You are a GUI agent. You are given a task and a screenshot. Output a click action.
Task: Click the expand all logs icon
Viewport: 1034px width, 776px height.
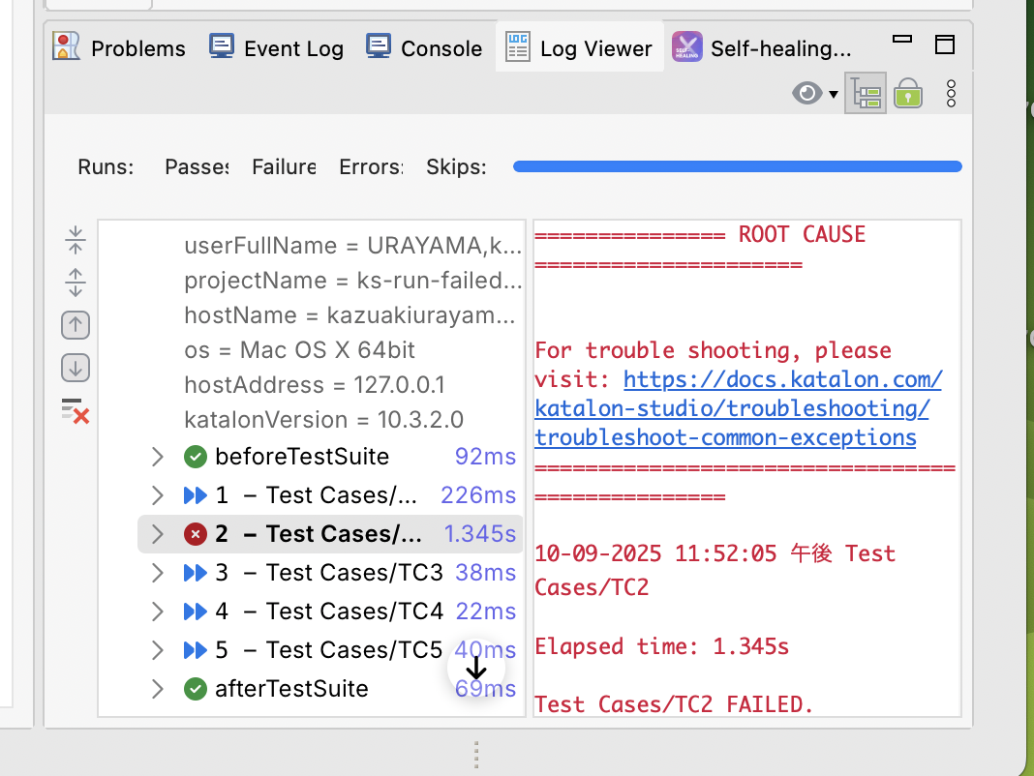click(76, 283)
